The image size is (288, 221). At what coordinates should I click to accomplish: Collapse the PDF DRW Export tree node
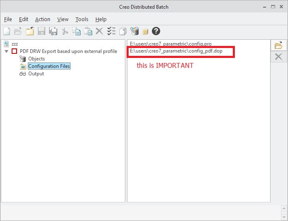pyautogui.click(x=6, y=51)
